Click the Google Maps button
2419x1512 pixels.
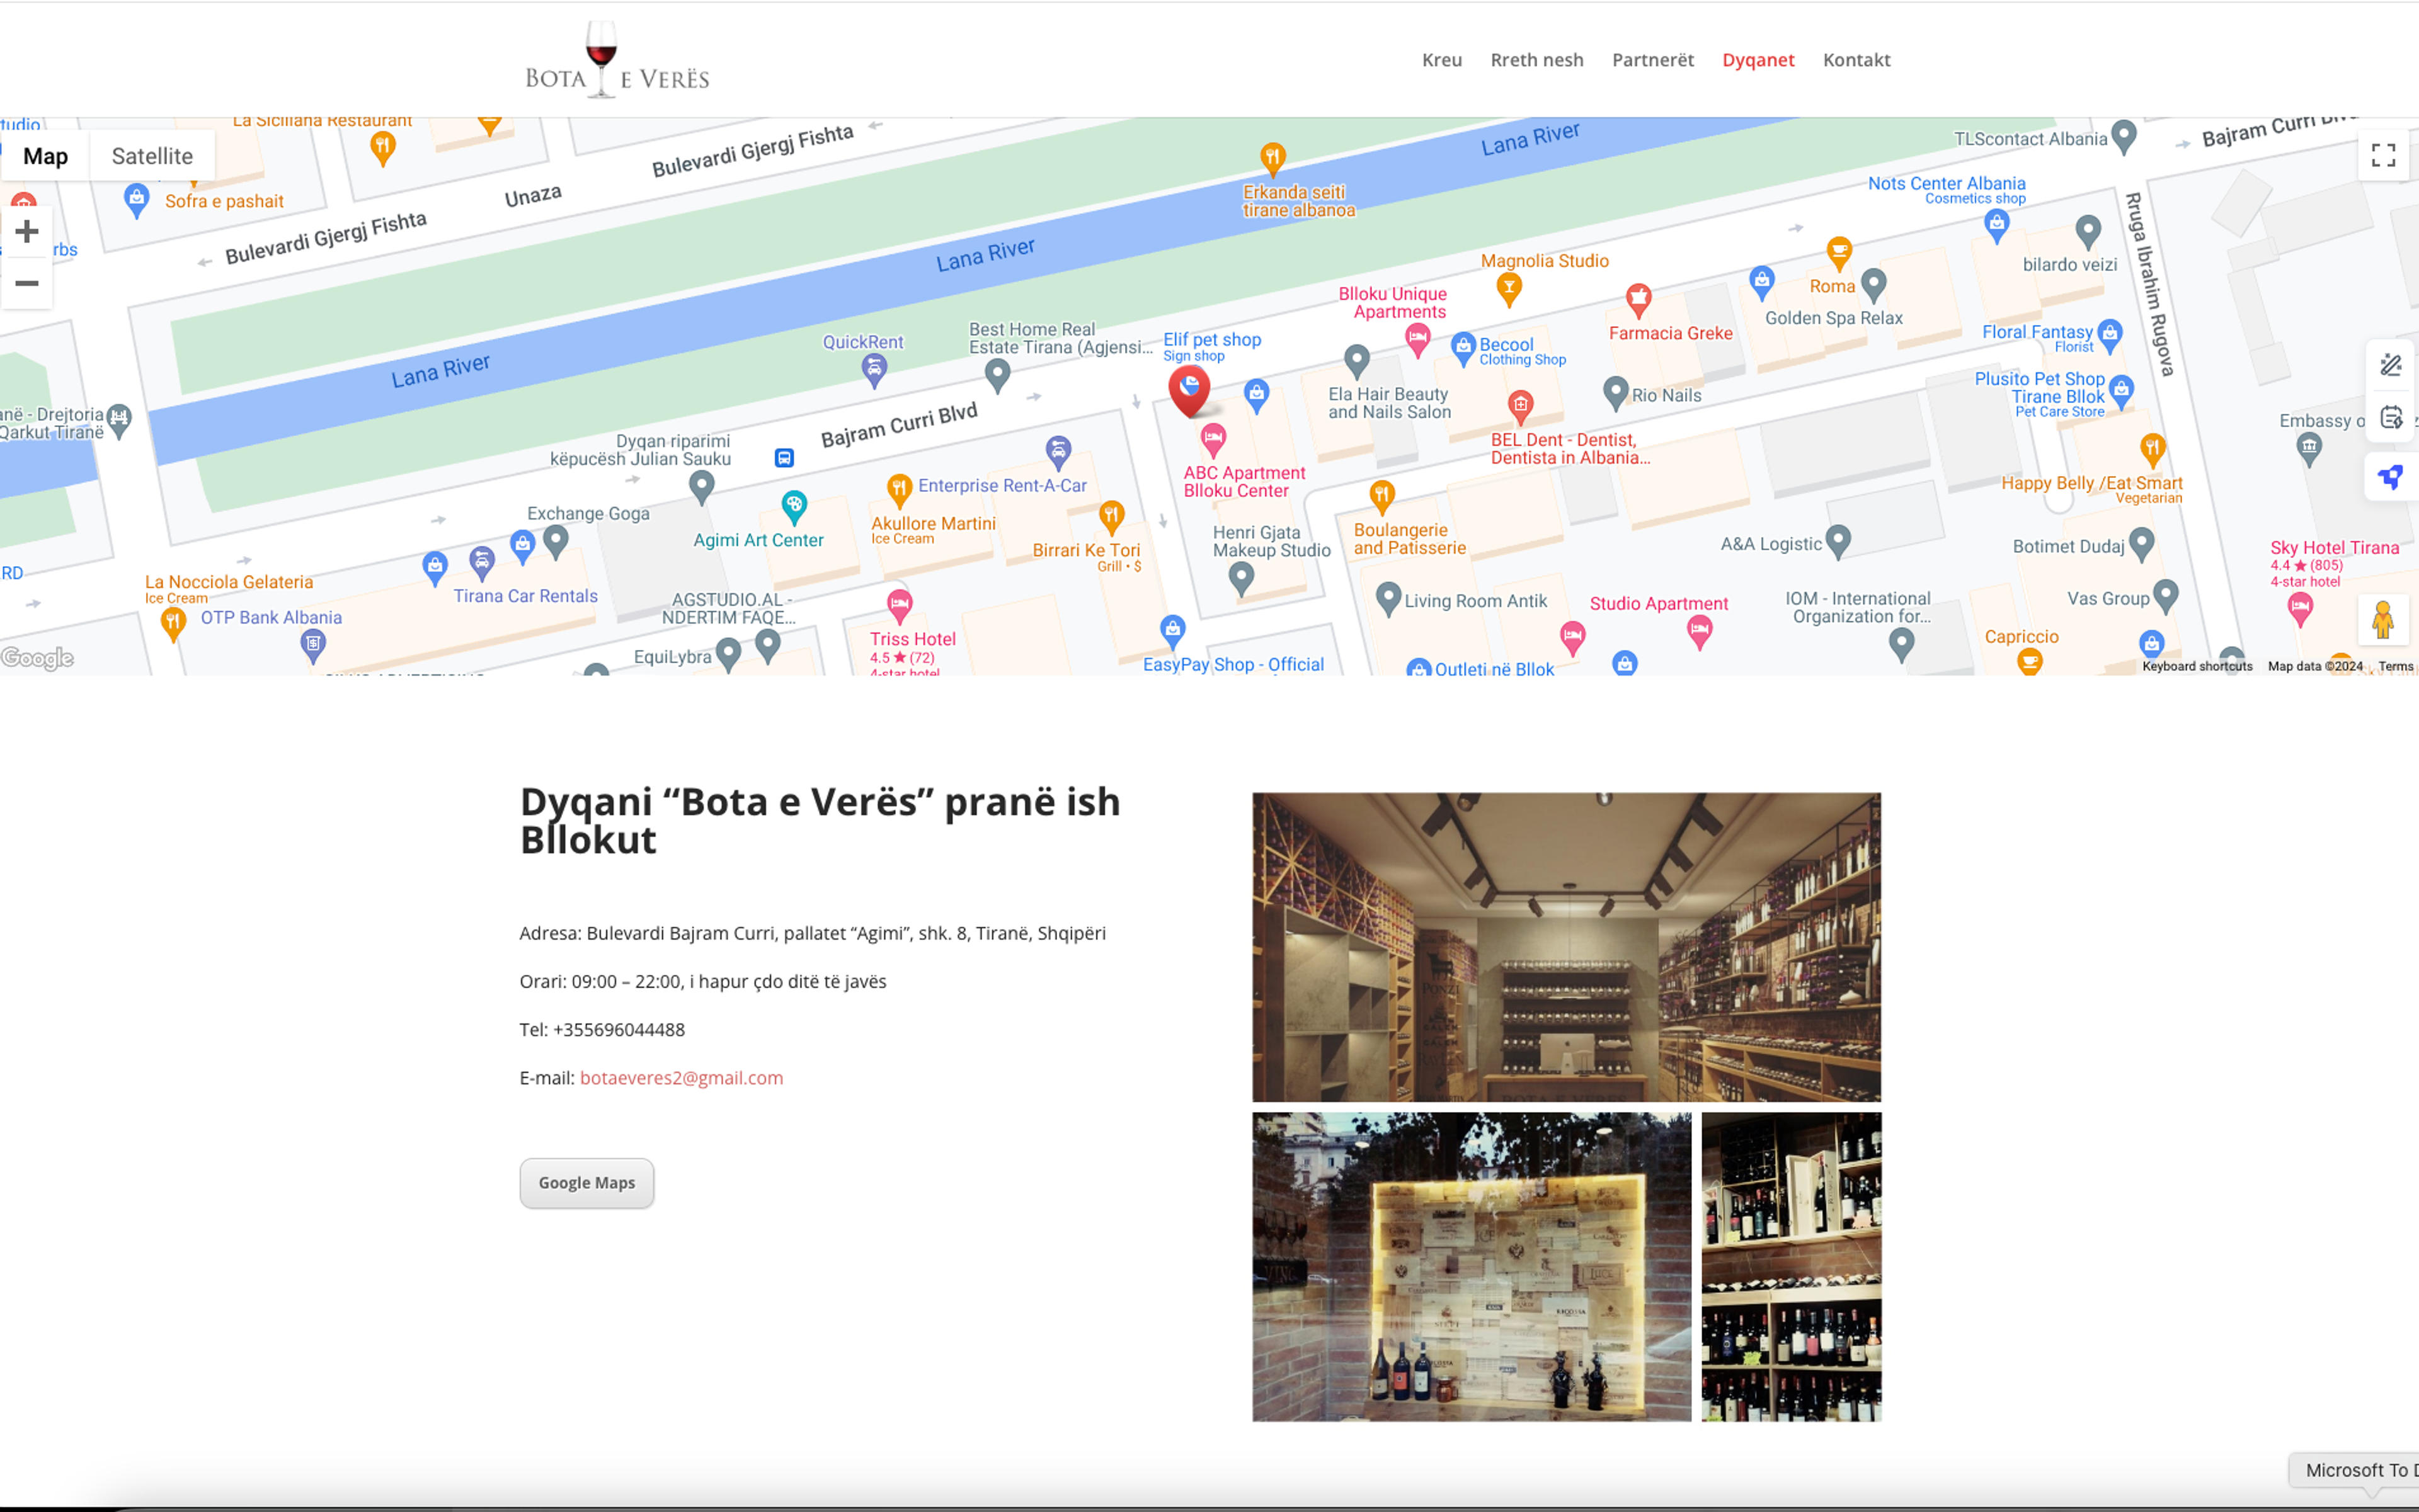point(586,1183)
